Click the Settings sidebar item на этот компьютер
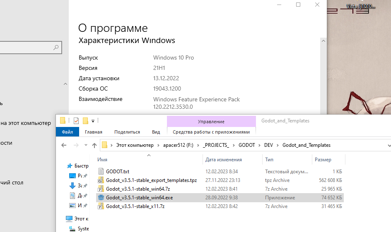Viewport: 391px width, 232px height. (25, 123)
